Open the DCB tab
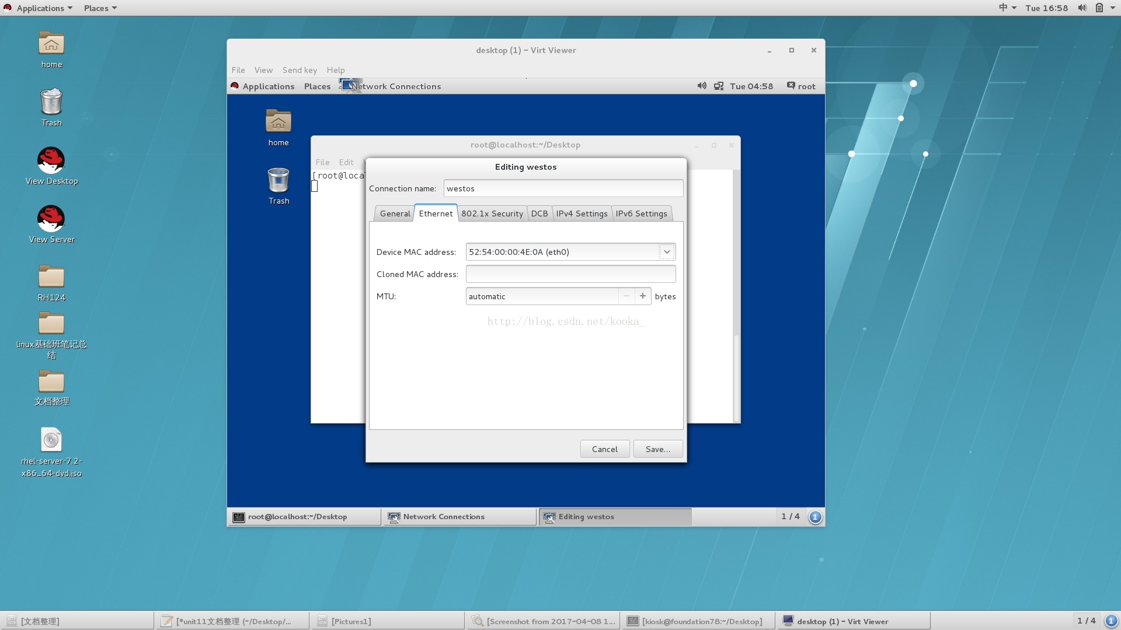This screenshot has height=630, width=1121. tap(539, 213)
